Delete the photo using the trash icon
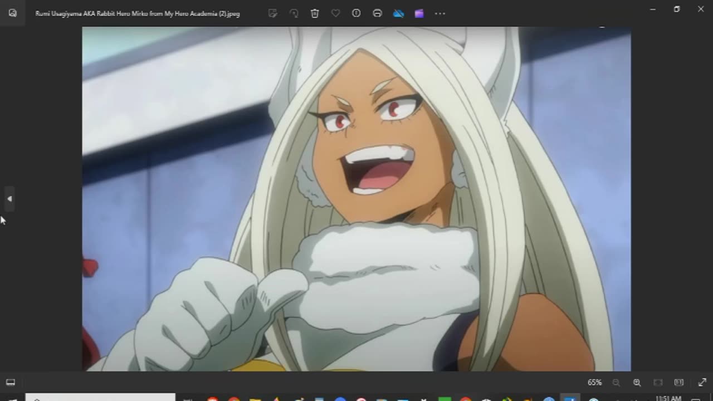Image resolution: width=713 pixels, height=401 pixels. click(315, 13)
